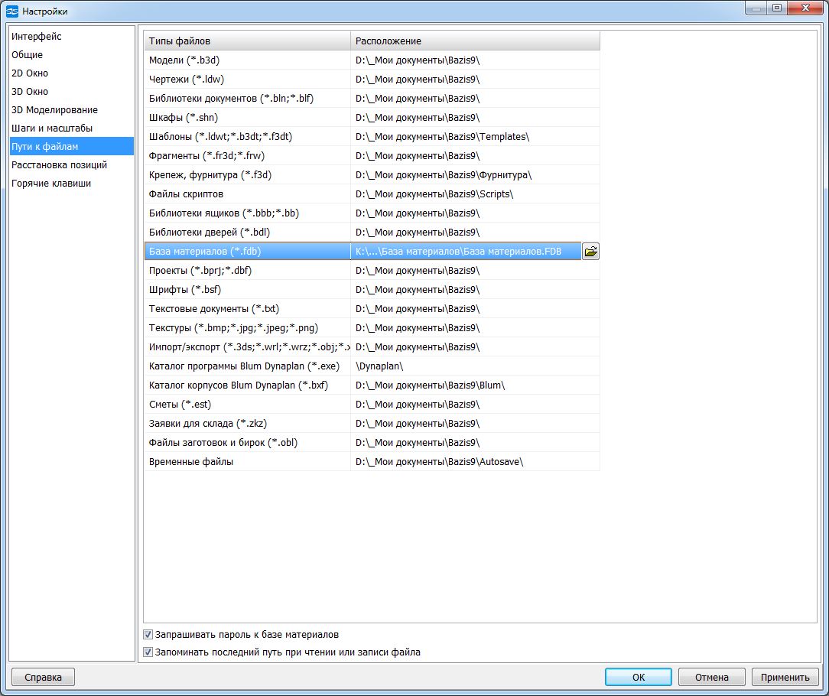Close the Настройки window
Image resolution: width=829 pixels, height=696 pixels.
[x=805, y=8]
